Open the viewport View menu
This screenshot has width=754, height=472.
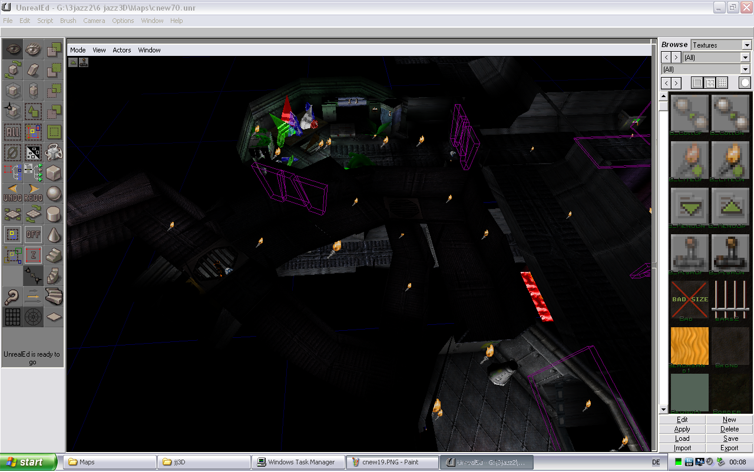(99, 50)
